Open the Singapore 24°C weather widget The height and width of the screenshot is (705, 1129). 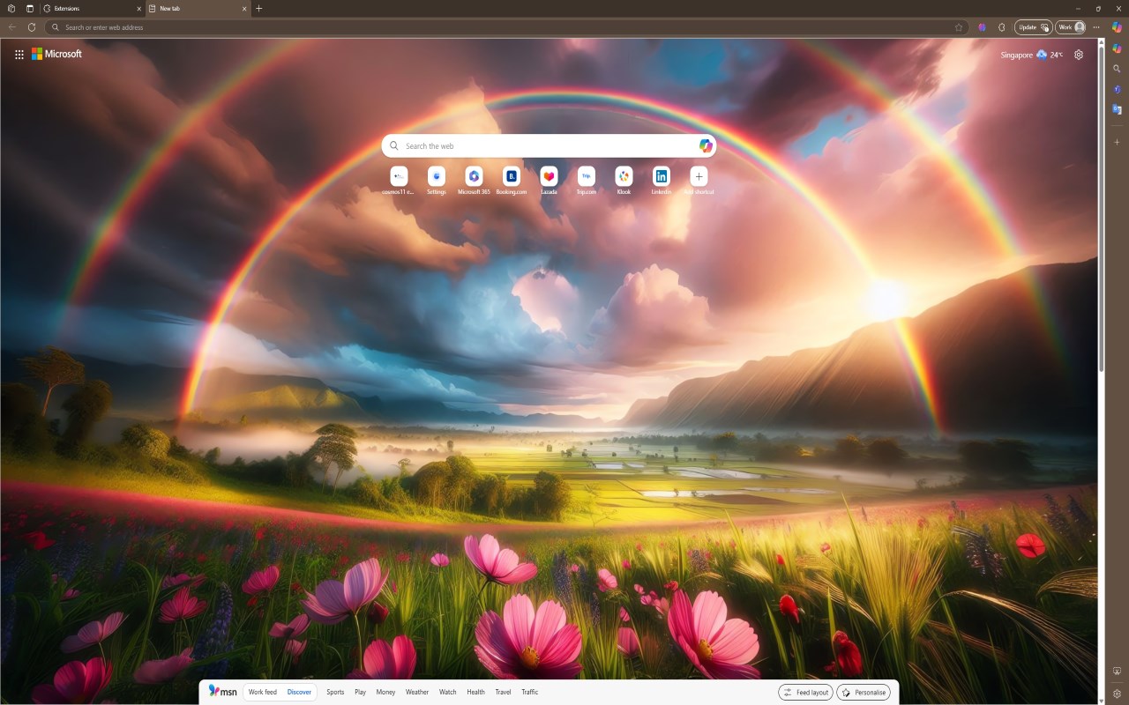pos(1031,55)
